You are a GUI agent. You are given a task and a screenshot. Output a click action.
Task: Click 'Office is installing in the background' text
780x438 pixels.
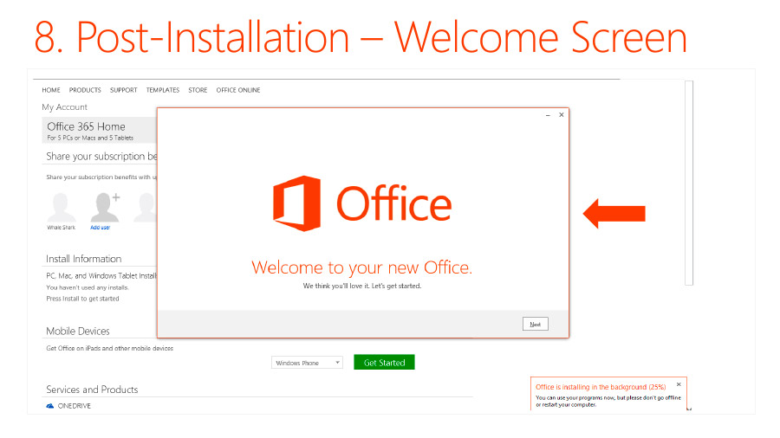pos(601,387)
